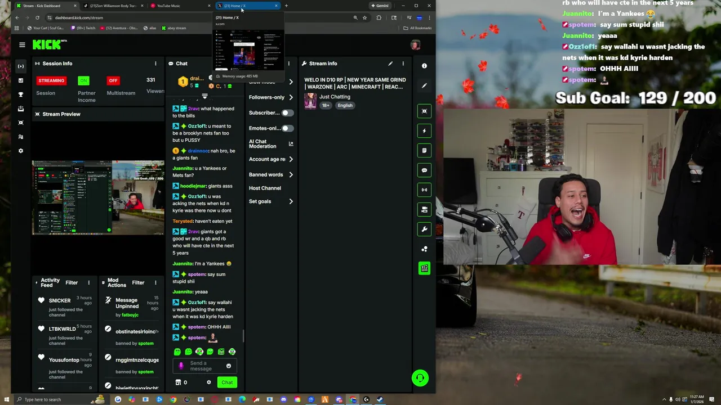The height and width of the screenshot is (405, 721).
Task: Open the Twitch bookmark
Action: coord(83,28)
